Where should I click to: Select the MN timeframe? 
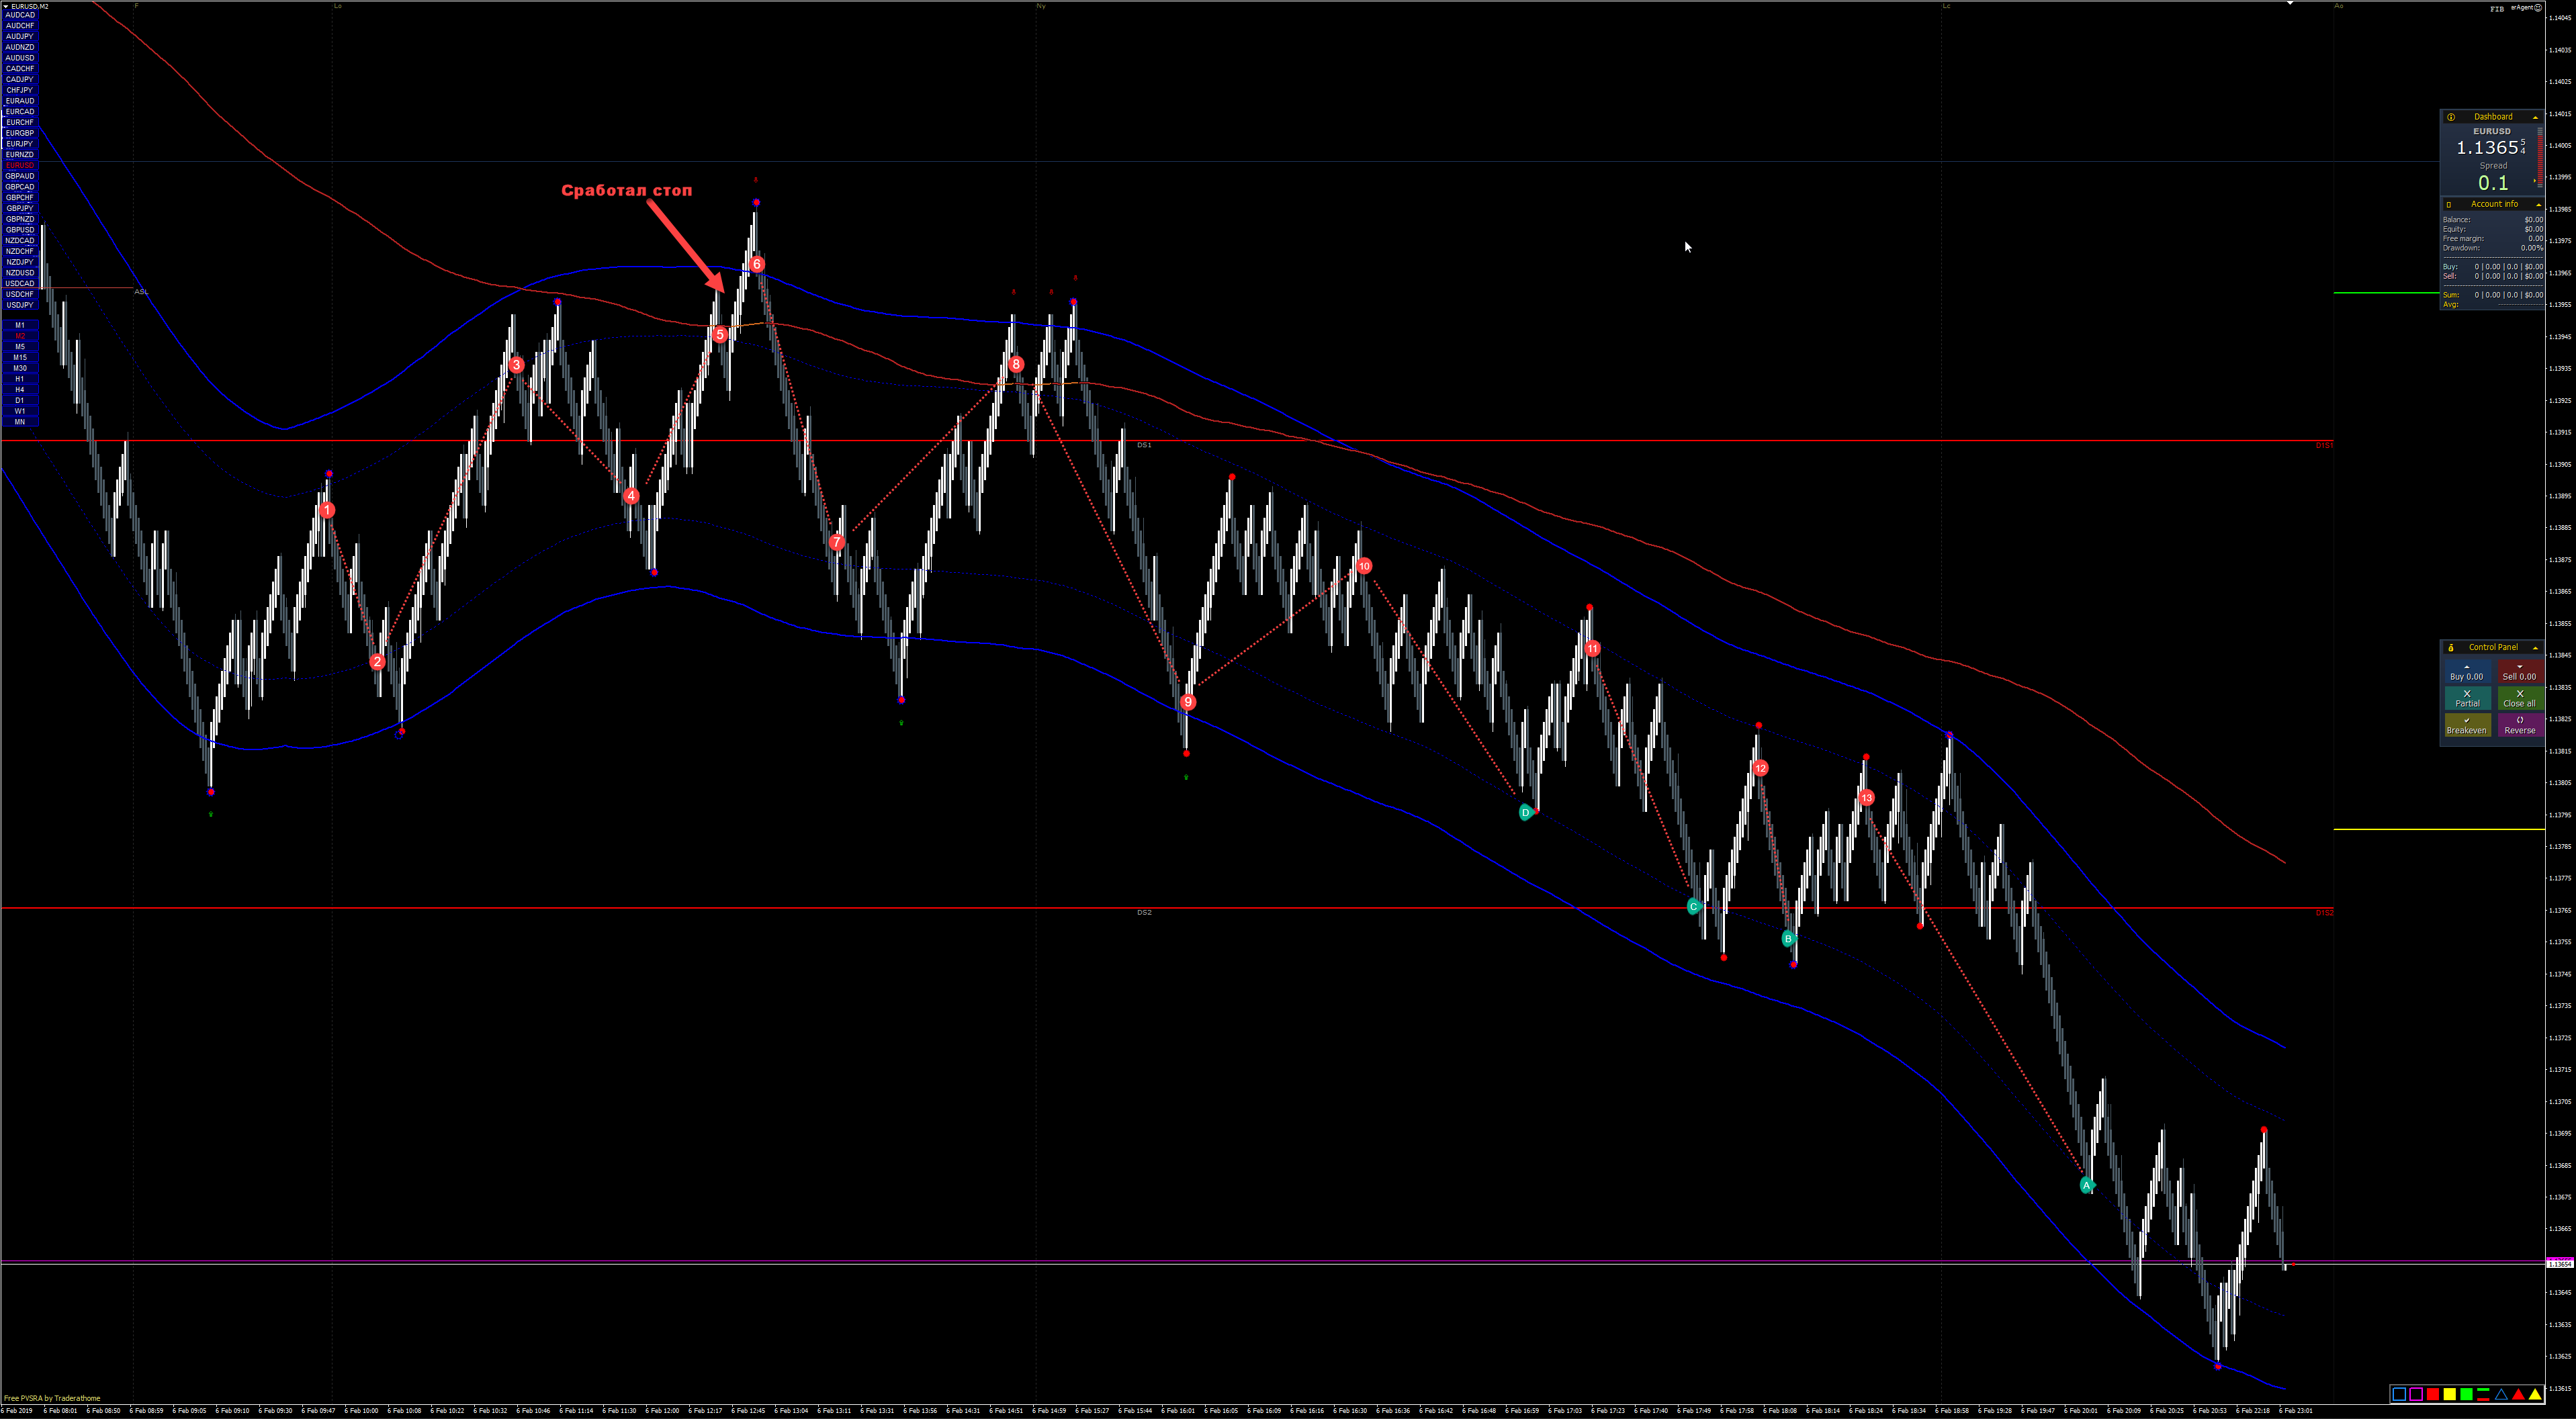click(20, 422)
